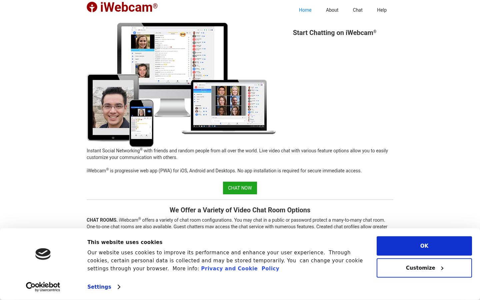Click the 'progressive web app (PWA)' sentence
The height and width of the screenshot is (300, 480).
(224, 170)
